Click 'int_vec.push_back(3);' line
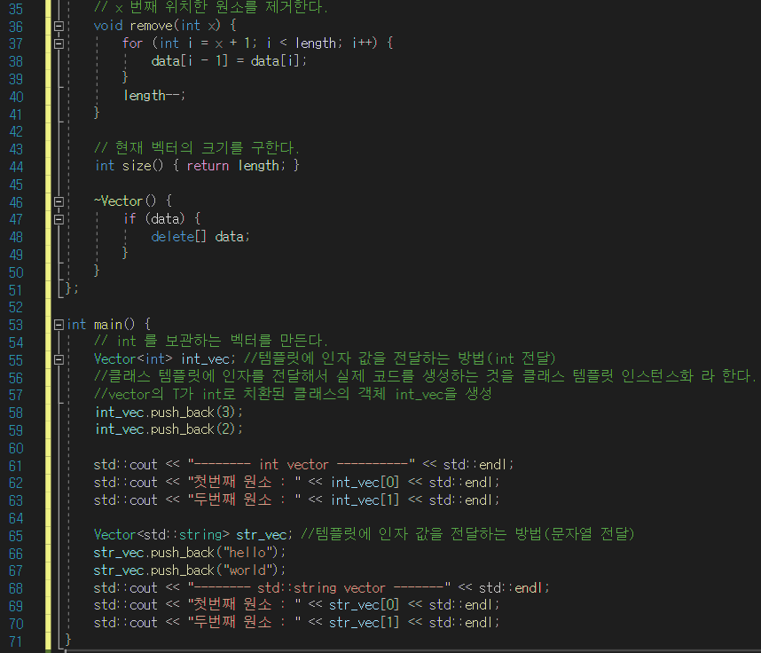761x653 pixels. pyautogui.click(x=169, y=413)
